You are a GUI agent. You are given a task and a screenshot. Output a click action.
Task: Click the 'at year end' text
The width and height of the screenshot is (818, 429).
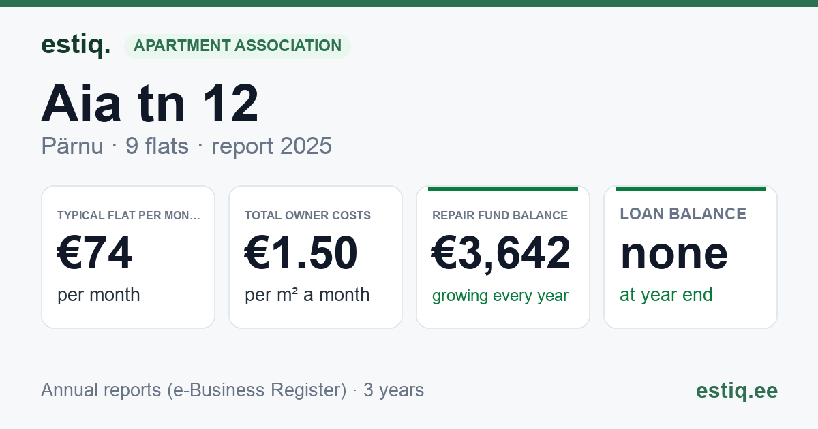pos(666,295)
